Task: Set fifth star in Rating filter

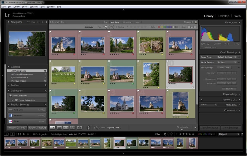Action: pos(145,27)
